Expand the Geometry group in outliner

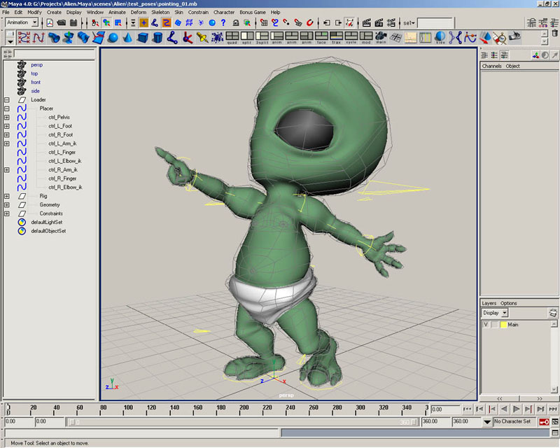tap(6, 205)
